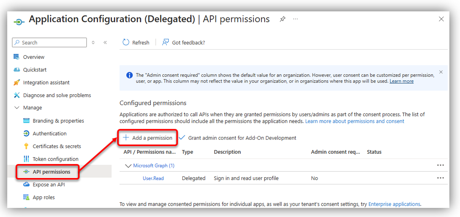Open ellipsis menu for Microsoft Graph row
This screenshot has width=460, height=217.
click(440, 165)
